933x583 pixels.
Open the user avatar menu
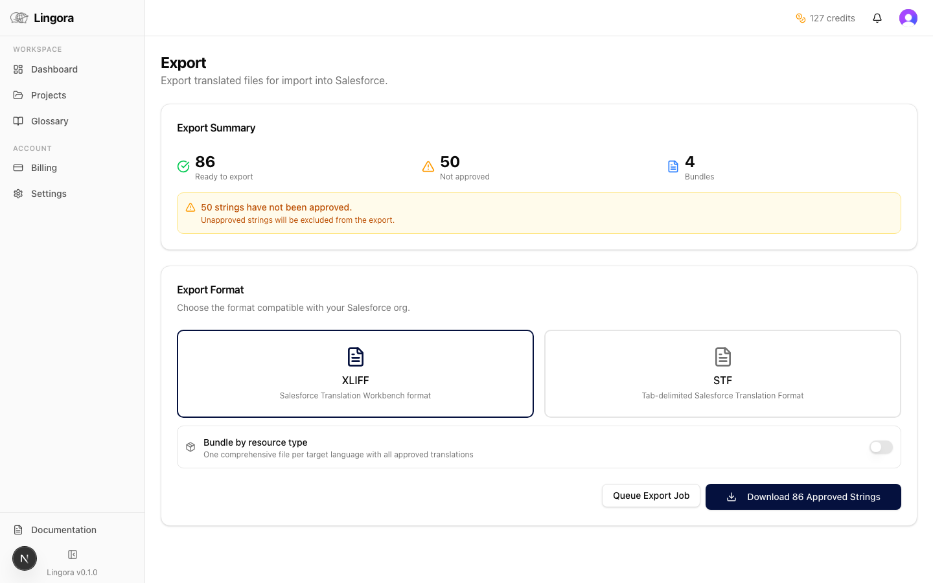908,17
